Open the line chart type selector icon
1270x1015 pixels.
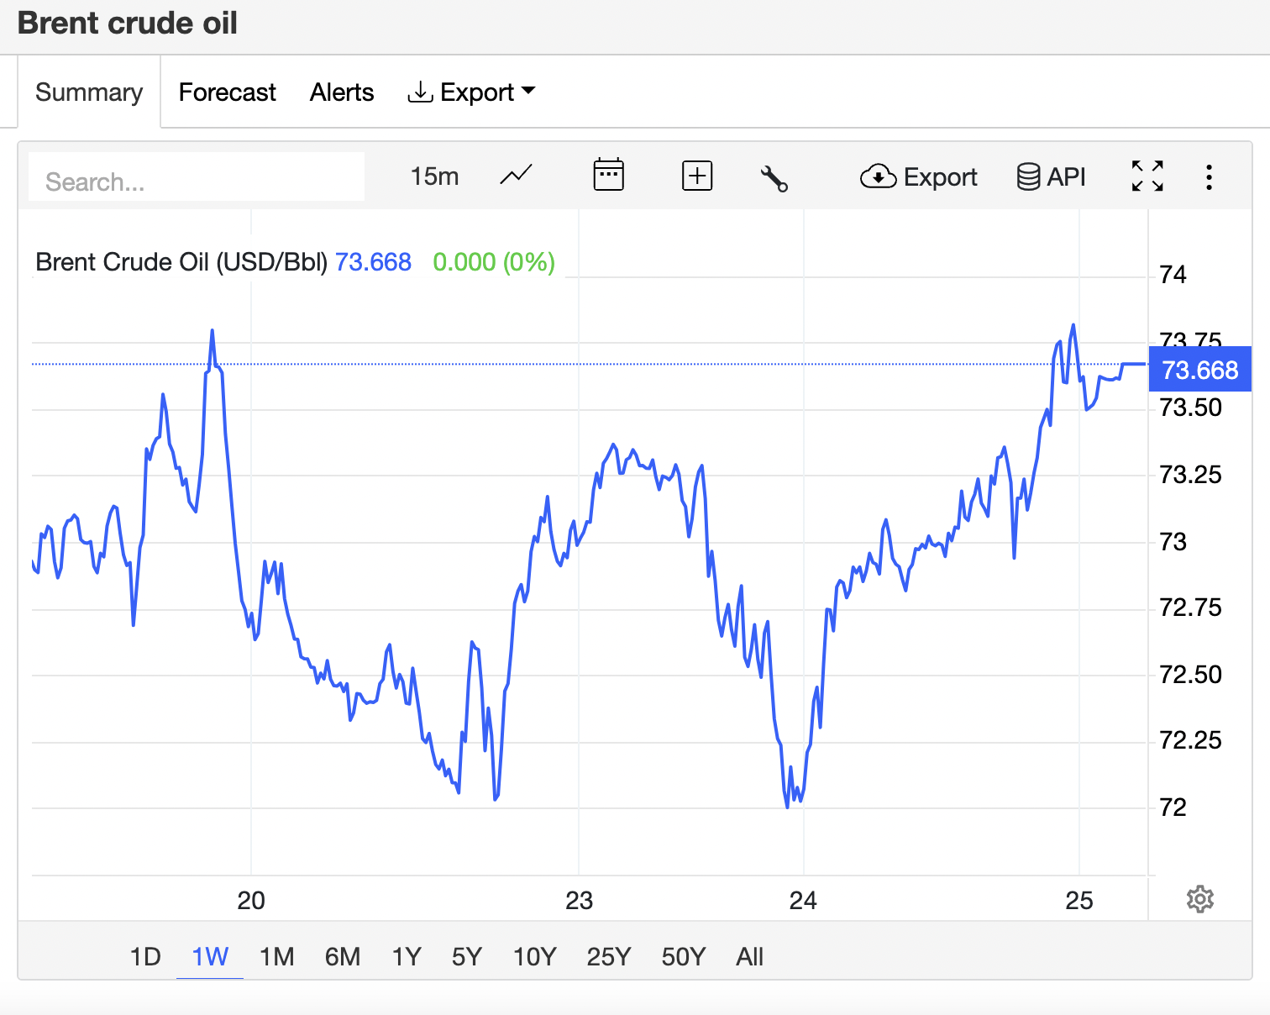516,176
